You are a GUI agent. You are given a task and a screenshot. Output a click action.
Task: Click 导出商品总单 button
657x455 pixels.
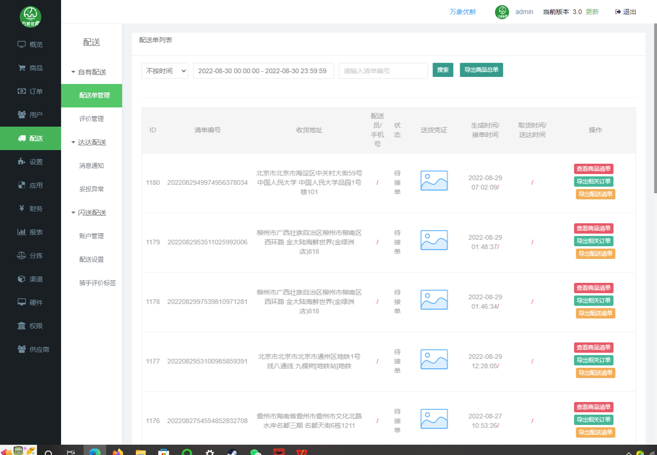point(481,70)
